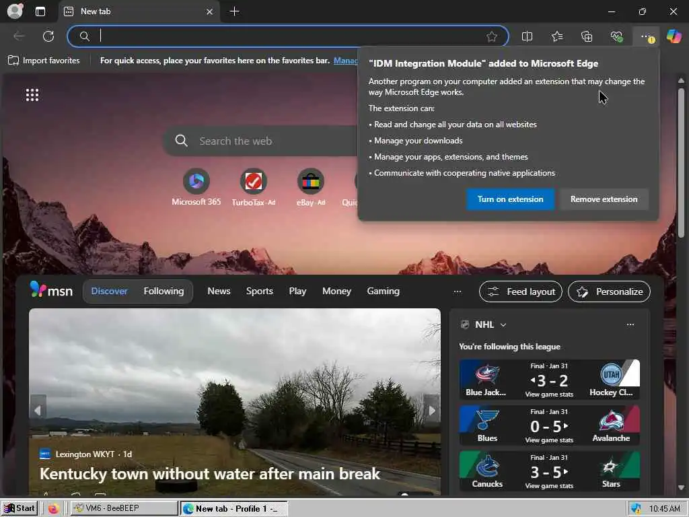Open Feed layout options
689x517 pixels.
pos(521,291)
